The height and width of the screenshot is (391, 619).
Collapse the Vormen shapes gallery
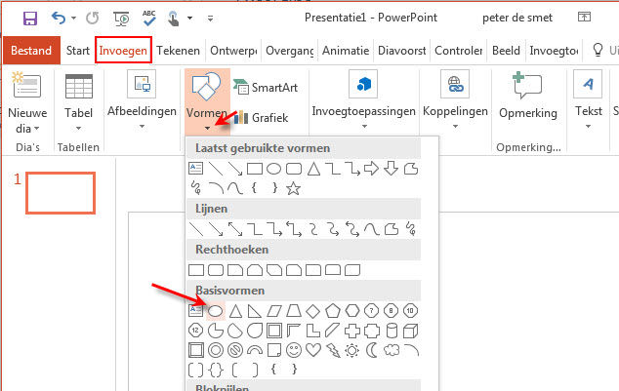click(207, 100)
